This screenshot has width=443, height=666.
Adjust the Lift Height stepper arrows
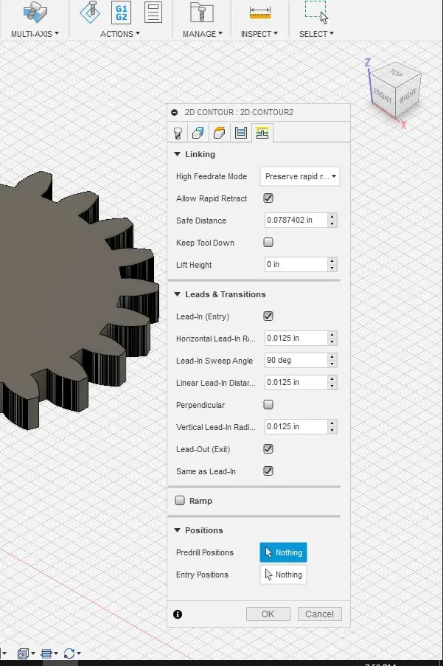click(x=332, y=264)
